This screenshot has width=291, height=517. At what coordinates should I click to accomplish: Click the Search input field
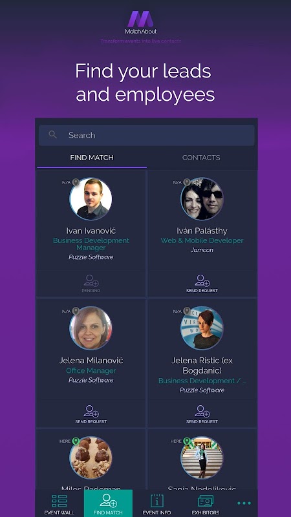pyautogui.click(x=147, y=135)
